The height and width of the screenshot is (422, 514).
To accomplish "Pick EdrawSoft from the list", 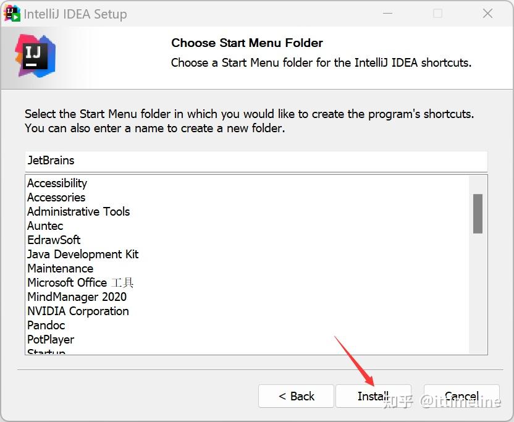I will pyautogui.click(x=54, y=240).
